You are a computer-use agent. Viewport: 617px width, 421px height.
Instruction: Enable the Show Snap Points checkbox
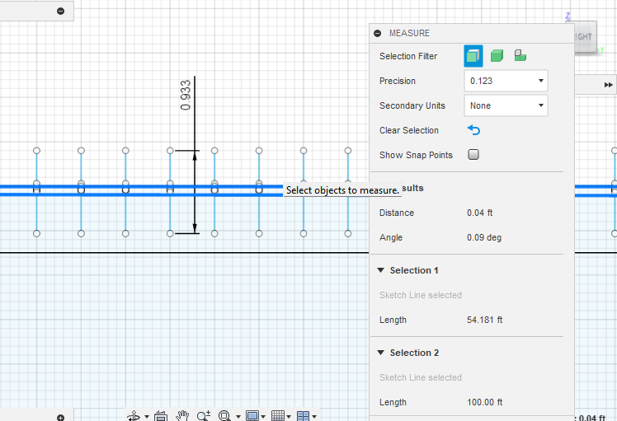point(473,155)
